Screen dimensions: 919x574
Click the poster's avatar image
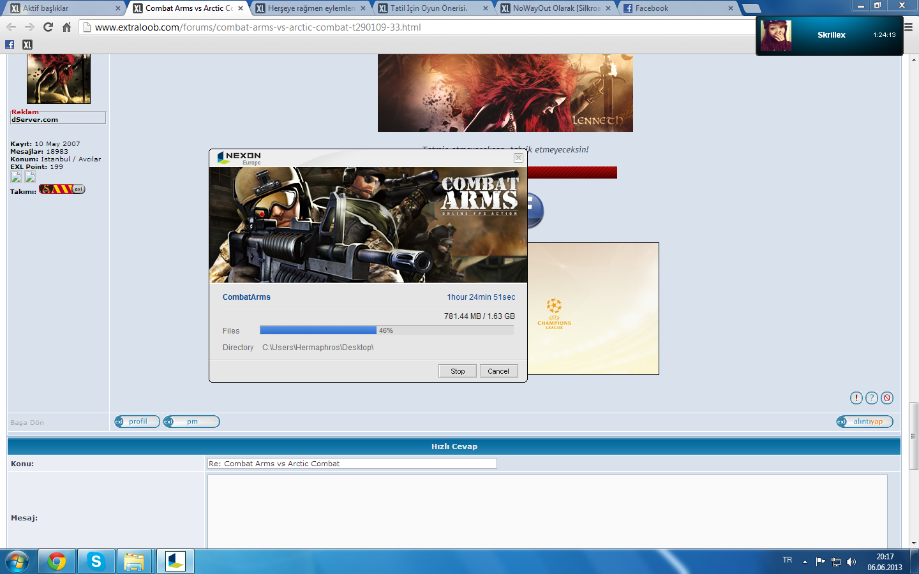coord(59,79)
